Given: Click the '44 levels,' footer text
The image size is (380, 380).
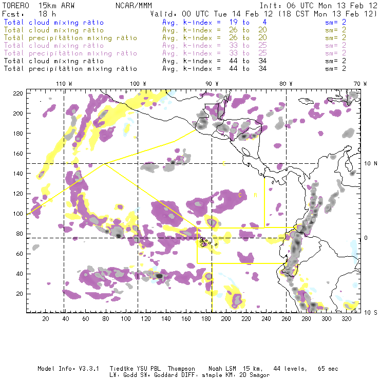Looking at the screenshot, I should point(290,369).
